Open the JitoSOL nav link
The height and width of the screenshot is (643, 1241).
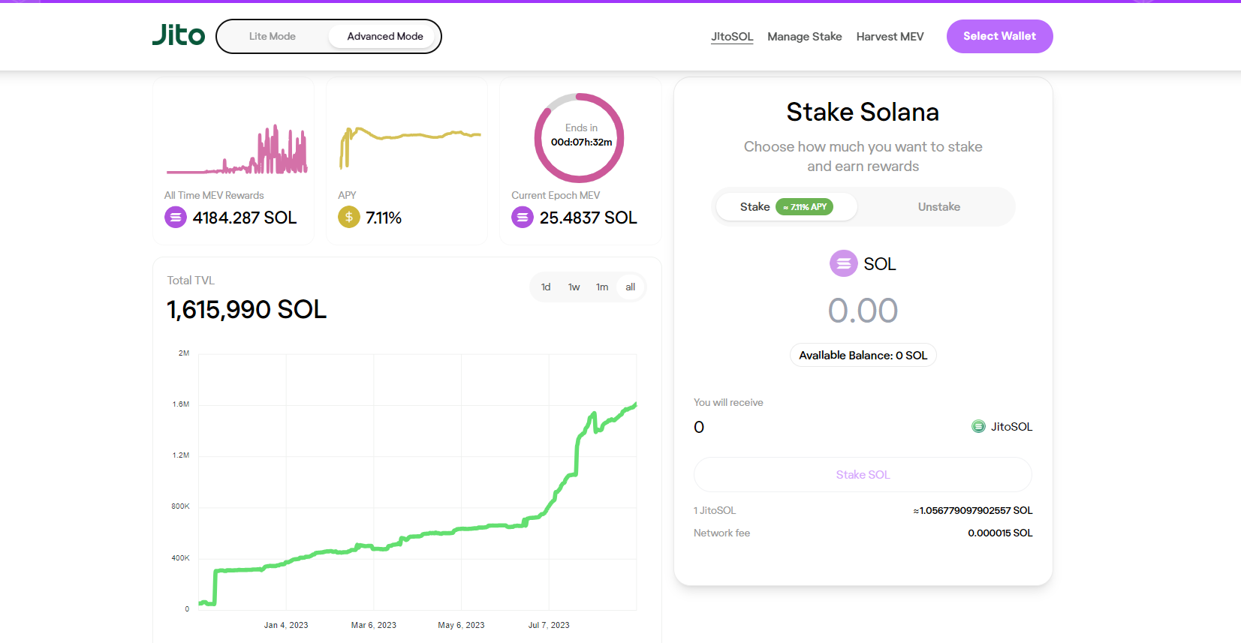pyautogui.click(x=732, y=36)
